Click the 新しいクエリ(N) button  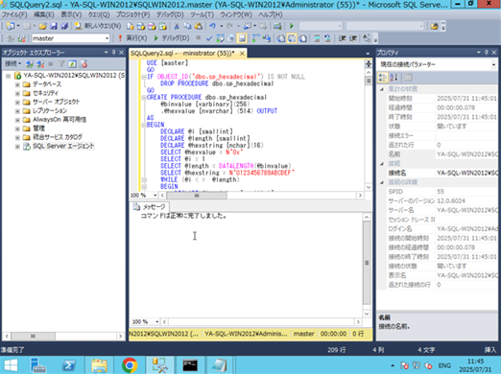98,26
